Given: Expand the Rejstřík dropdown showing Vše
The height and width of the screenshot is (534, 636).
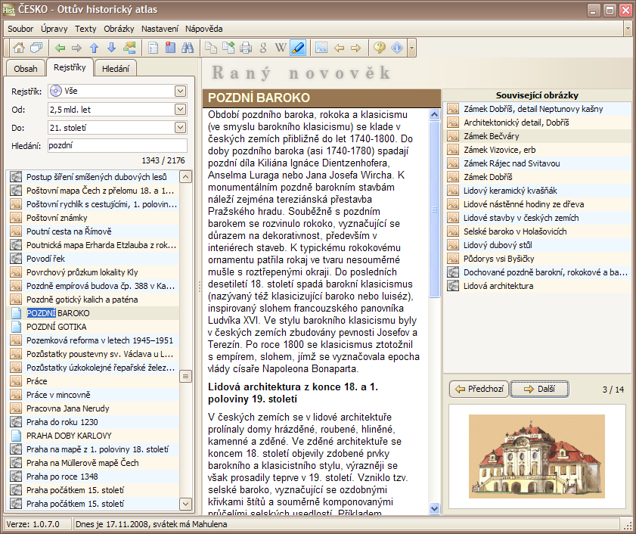Looking at the screenshot, I should [180, 91].
